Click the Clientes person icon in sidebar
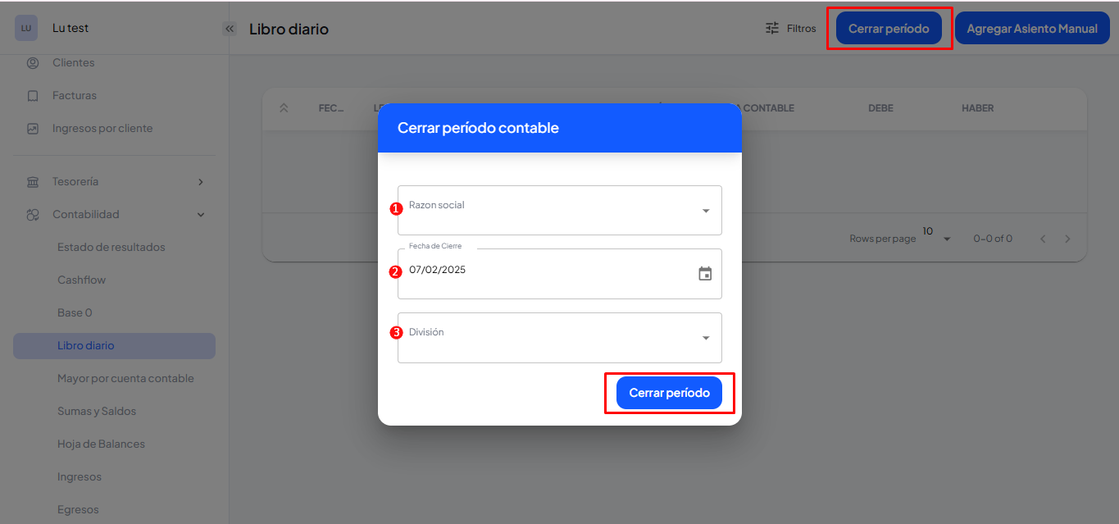The width and height of the screenshot is (1119, 524). (x=33, y=63)
